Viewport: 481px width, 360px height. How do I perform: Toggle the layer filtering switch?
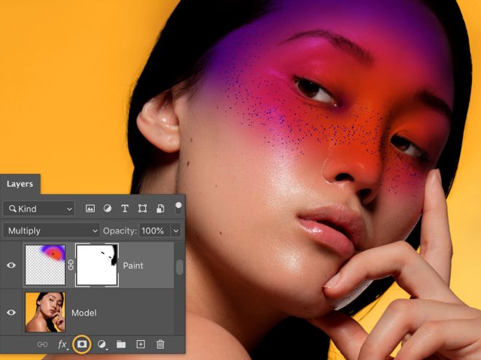coord(179,208)
